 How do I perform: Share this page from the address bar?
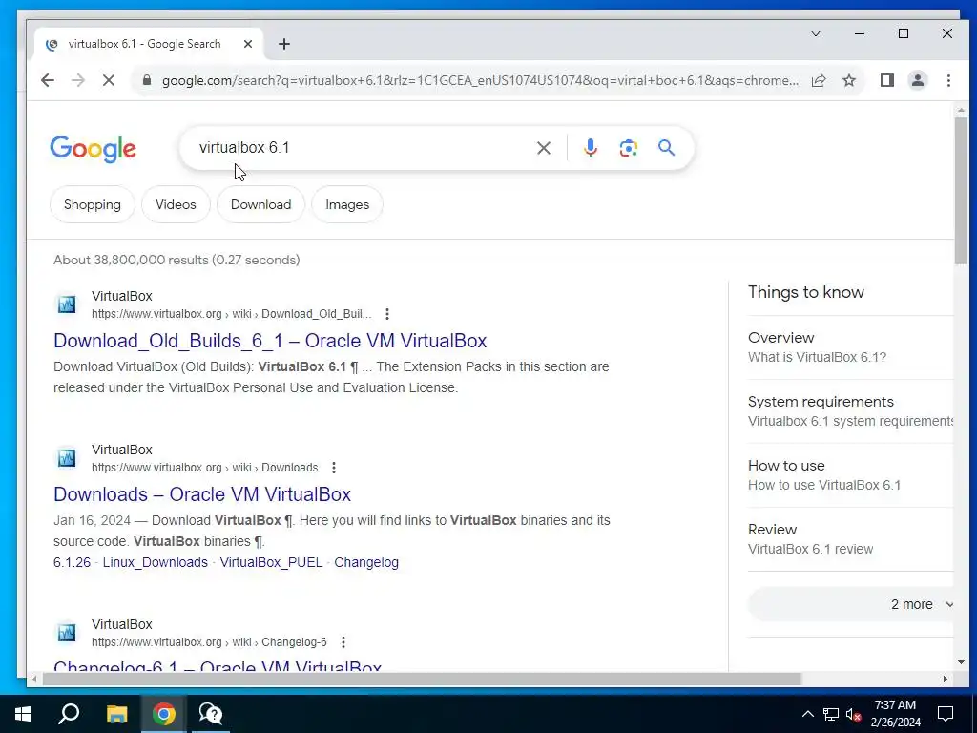[819, 80]
